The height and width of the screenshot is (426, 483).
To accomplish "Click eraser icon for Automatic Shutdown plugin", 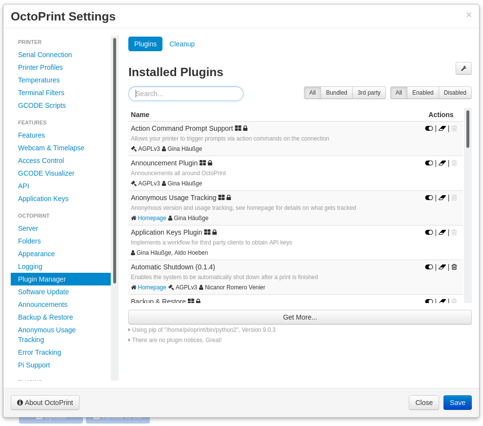I will tap(442, 267).
